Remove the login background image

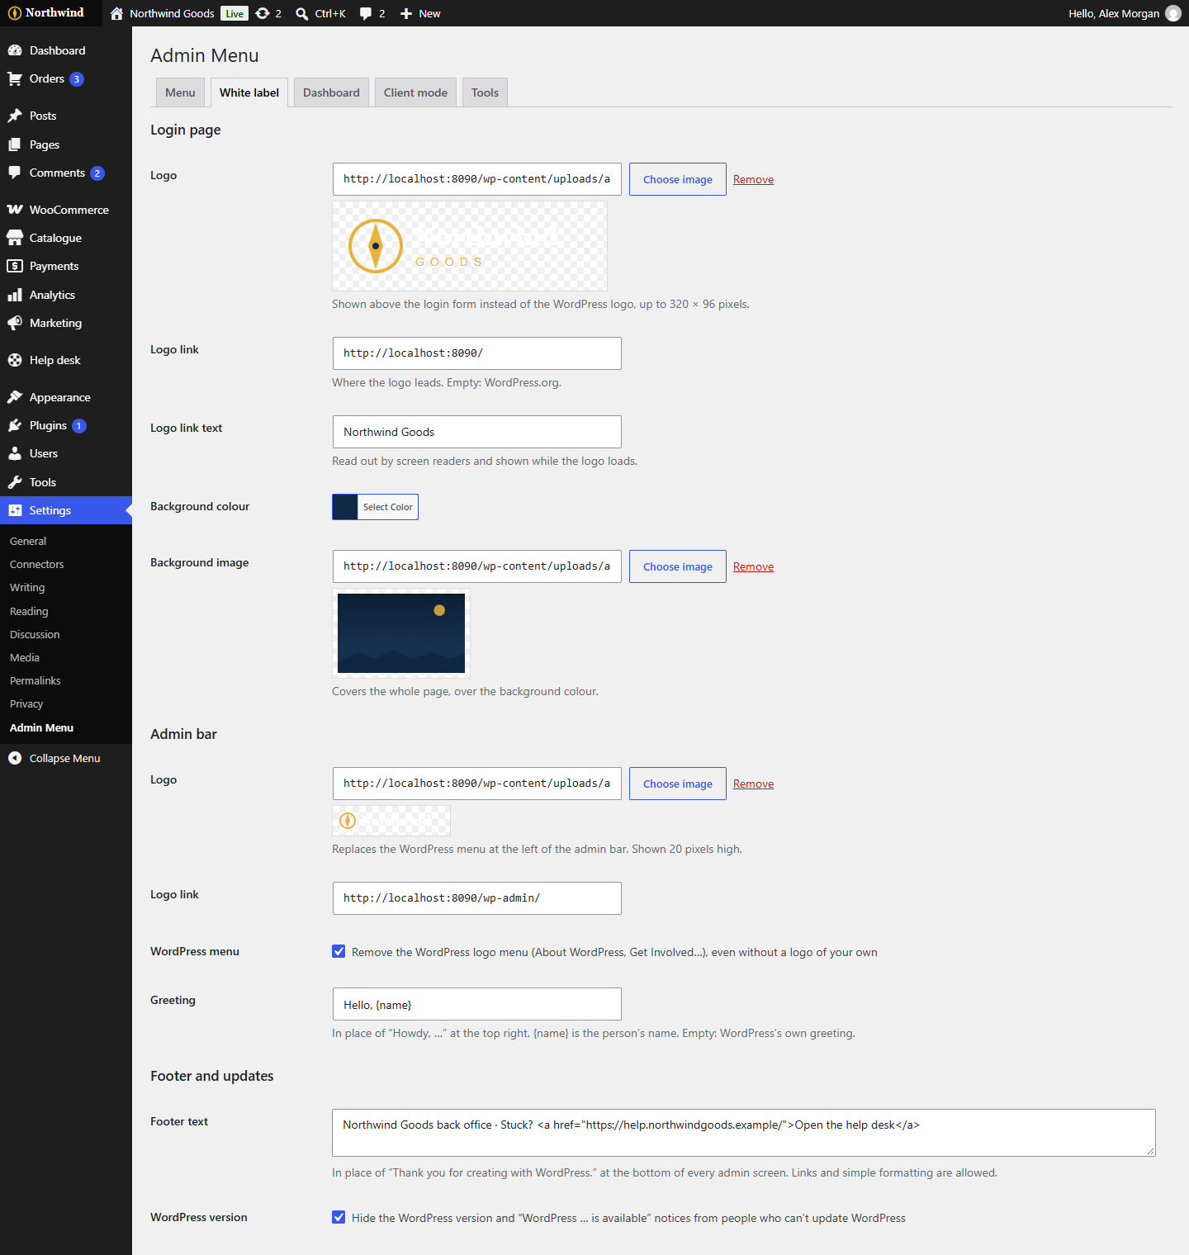753,566
